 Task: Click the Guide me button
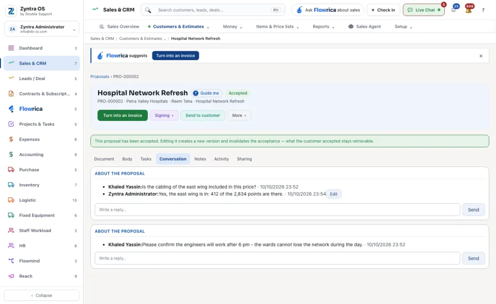[x=206, y=93]
